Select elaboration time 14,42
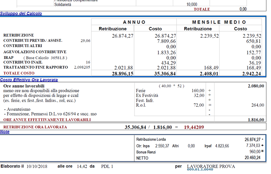The width and height of the screenshot is (271, 174). tap(82, 166)
